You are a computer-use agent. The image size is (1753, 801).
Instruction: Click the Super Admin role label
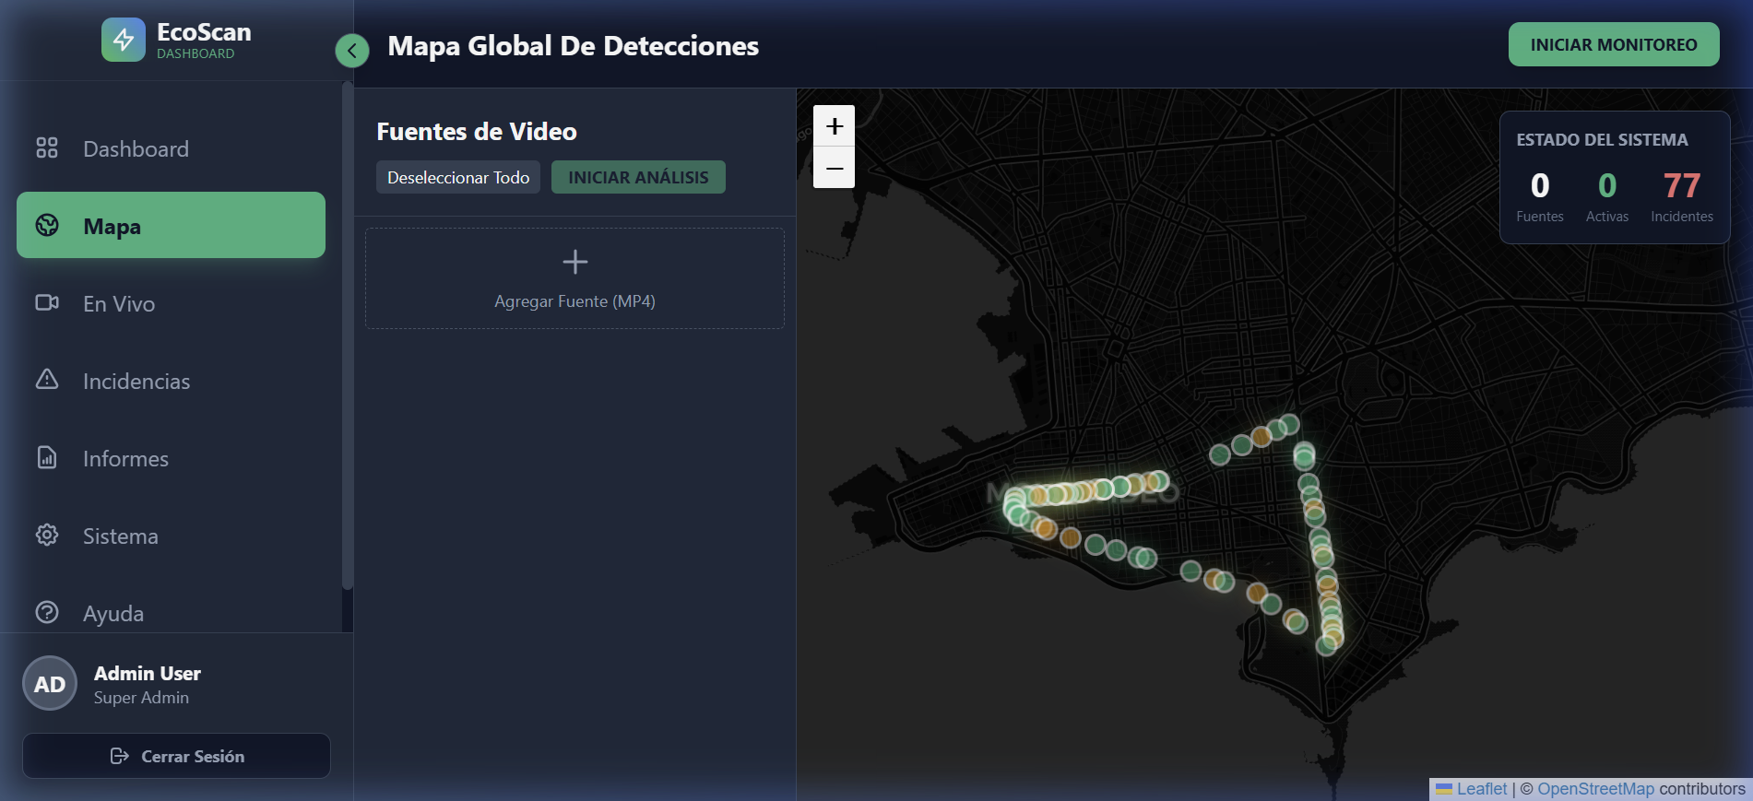141,698
